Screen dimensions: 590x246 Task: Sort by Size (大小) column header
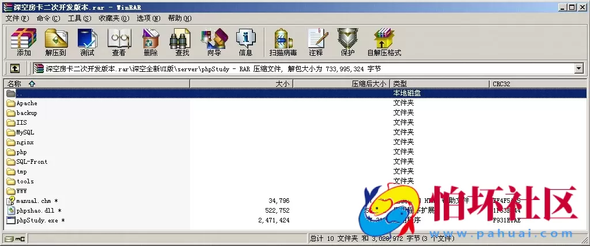241,84
